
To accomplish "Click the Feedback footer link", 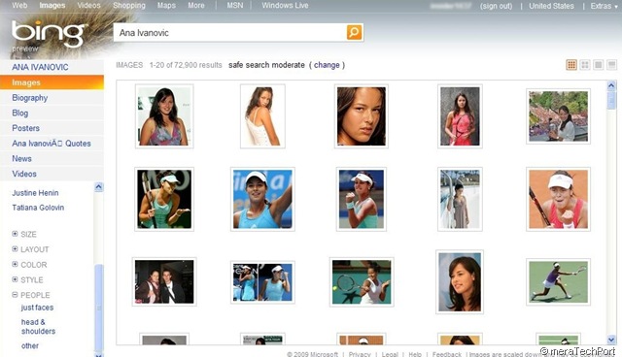I will pos(447,354).
